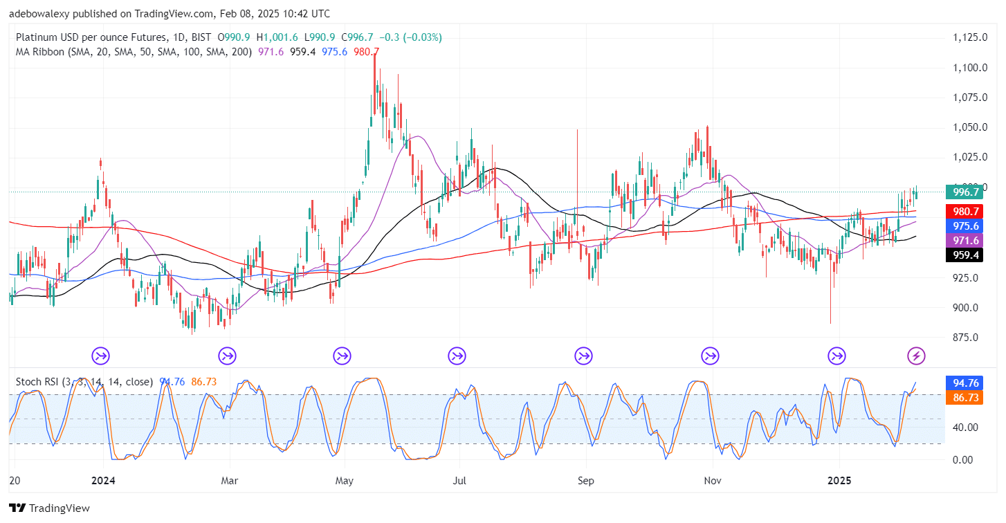Open the event marker above the 2024 label
Screen dimensions: 1006x523
(x=101, y=356)
